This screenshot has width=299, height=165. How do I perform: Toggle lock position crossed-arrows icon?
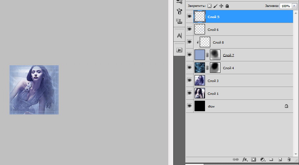click(221, 6)
